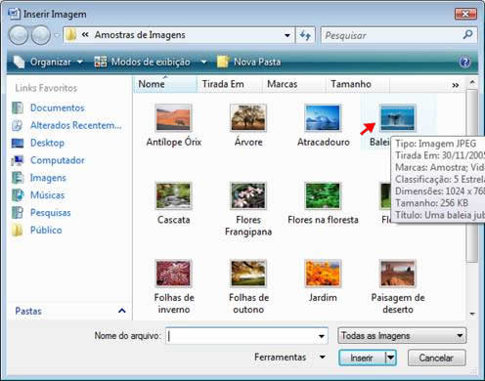This screenshot has width=485, height=381.
Task: Open the help question mark icon
Action: pos(465,62)
